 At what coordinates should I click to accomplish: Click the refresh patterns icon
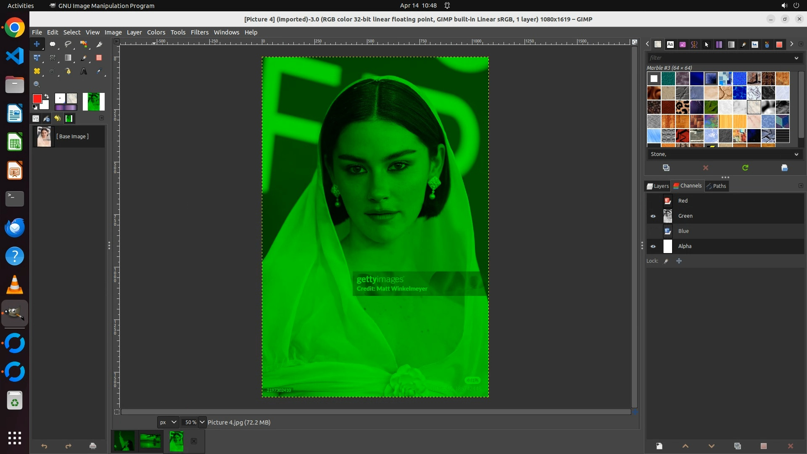tap(745, 168)
